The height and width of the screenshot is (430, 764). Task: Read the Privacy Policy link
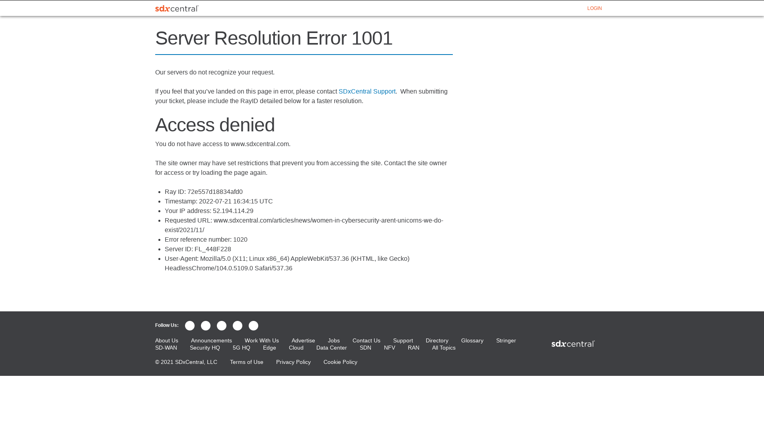[x=293, y=362]
